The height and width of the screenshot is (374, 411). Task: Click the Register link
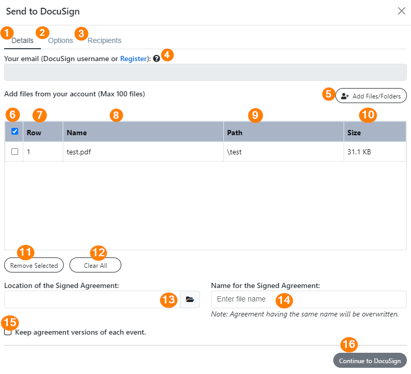(133, 59)
